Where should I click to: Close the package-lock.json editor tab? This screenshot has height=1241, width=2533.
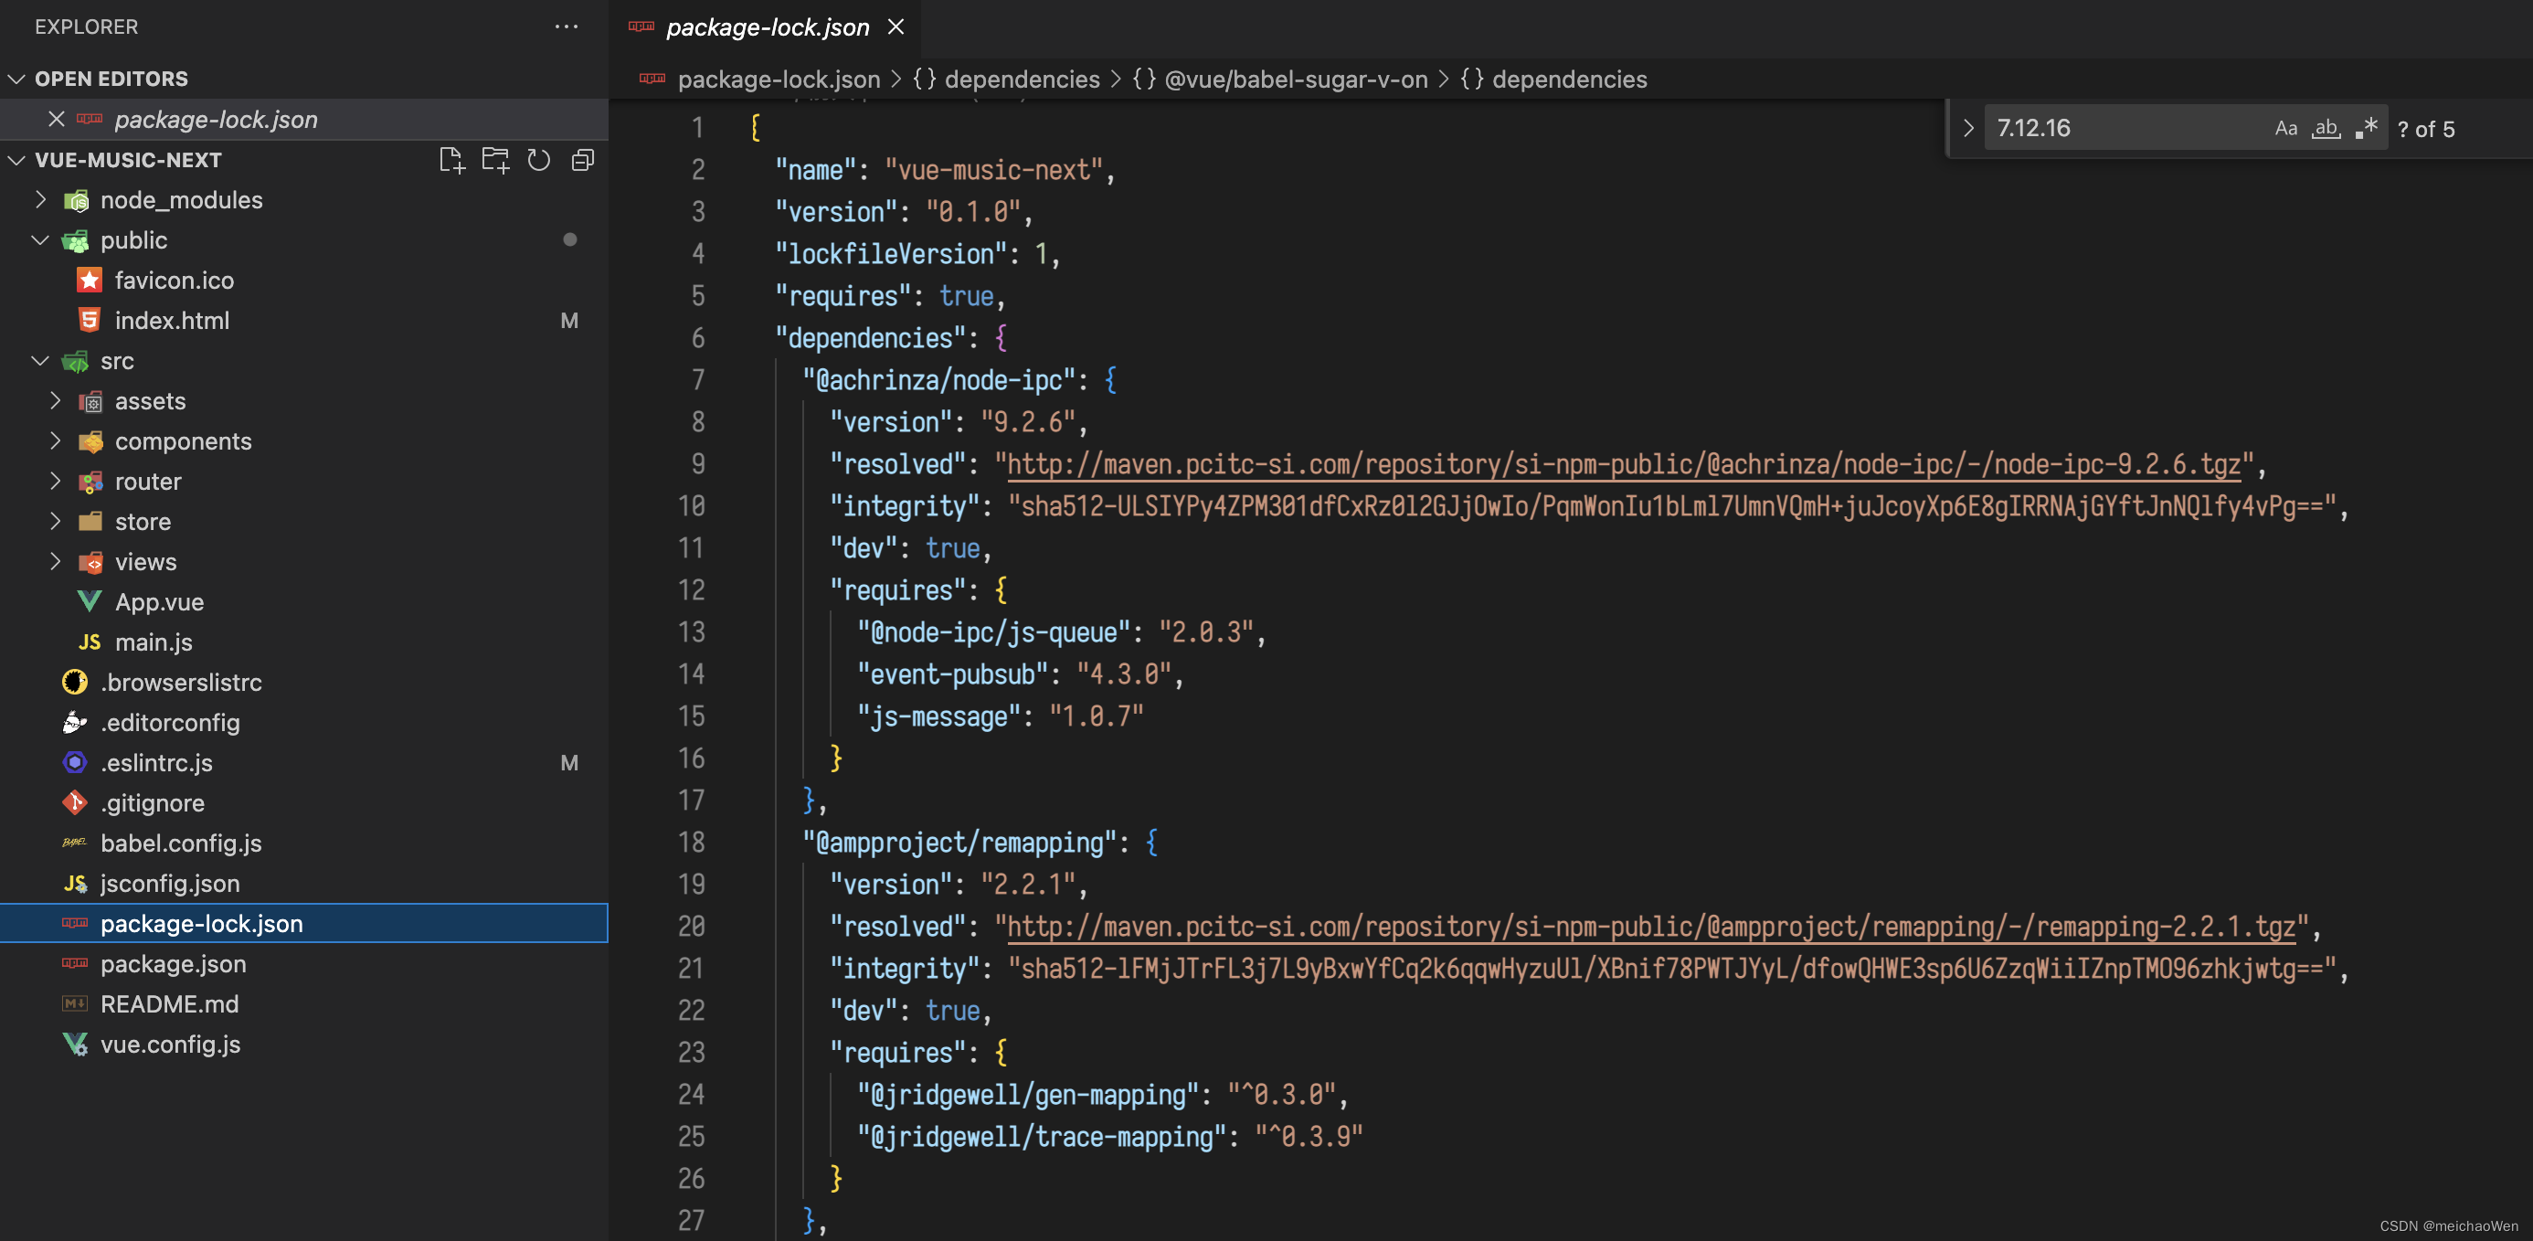(x=895, y=27)
